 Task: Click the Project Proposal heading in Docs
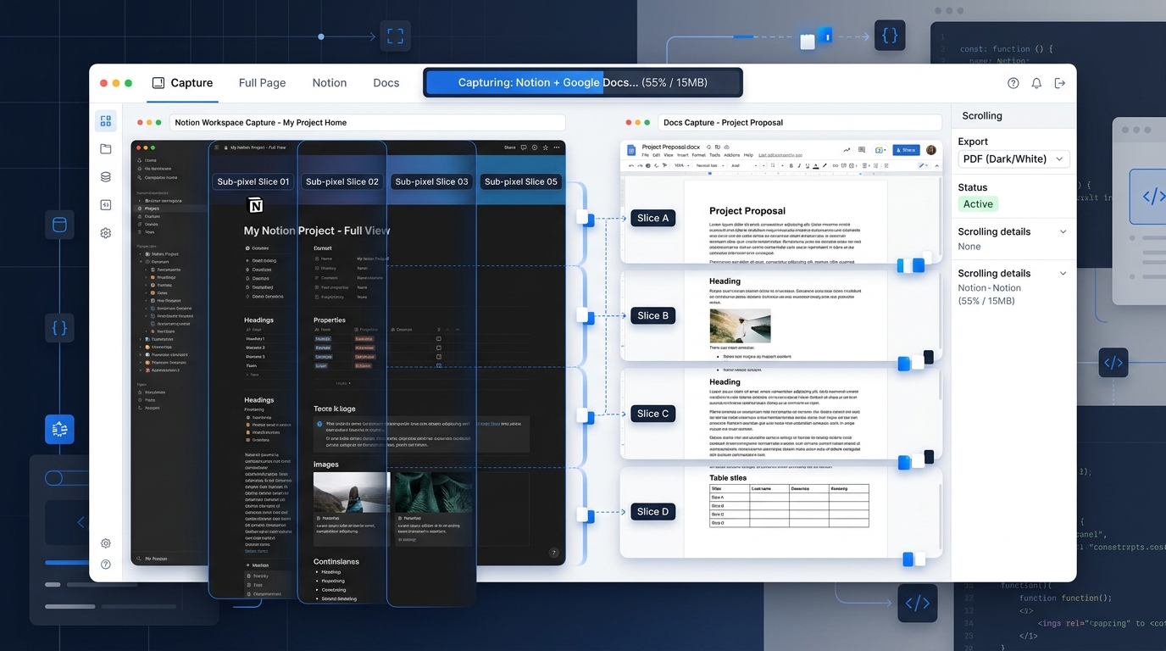[747, 210]
